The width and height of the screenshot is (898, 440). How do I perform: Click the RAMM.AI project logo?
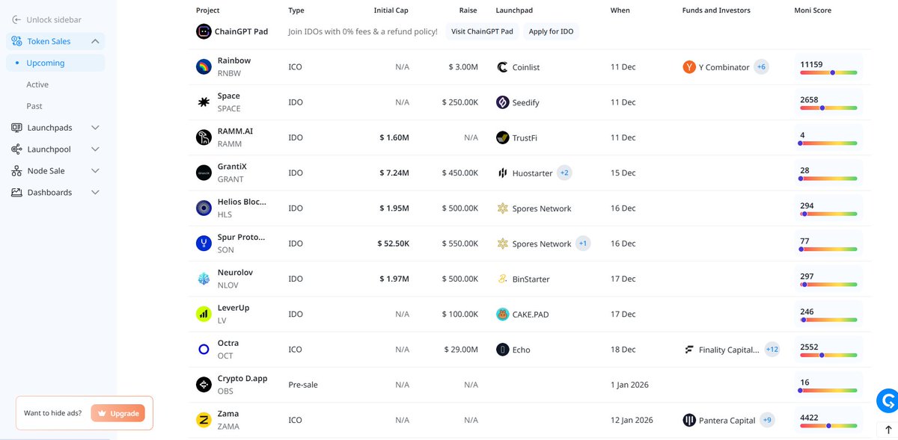coord(204,137)
